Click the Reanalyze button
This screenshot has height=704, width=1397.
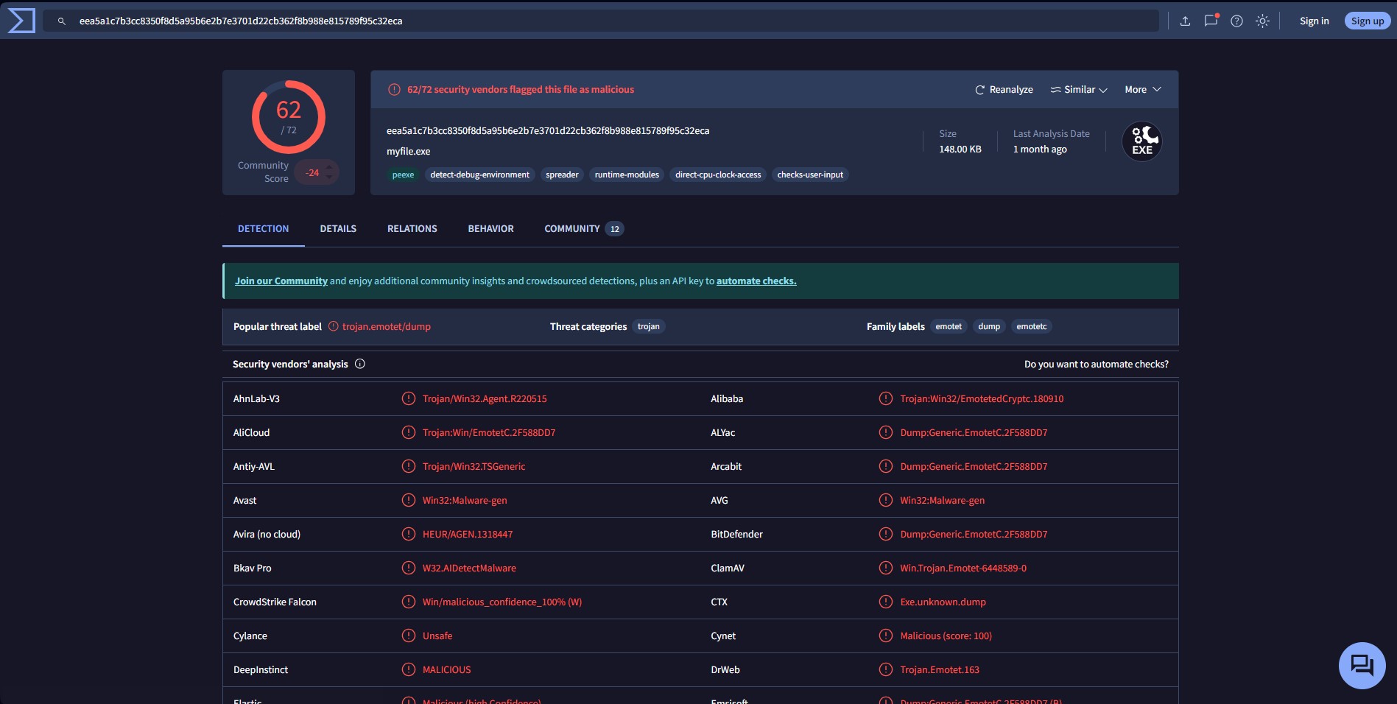(1004, 90)
